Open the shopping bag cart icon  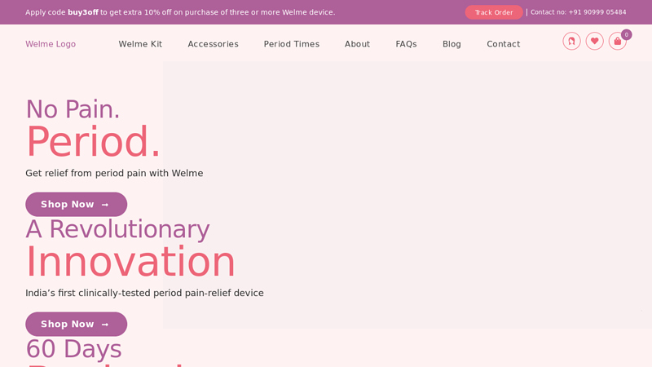point(618,42)
